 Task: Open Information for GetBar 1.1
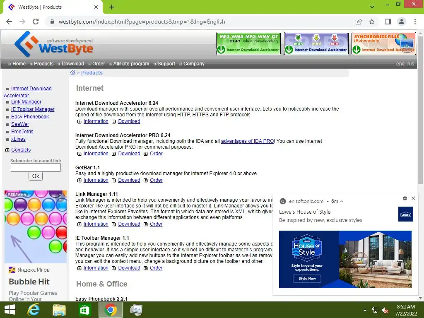click(x=96, y=180)
